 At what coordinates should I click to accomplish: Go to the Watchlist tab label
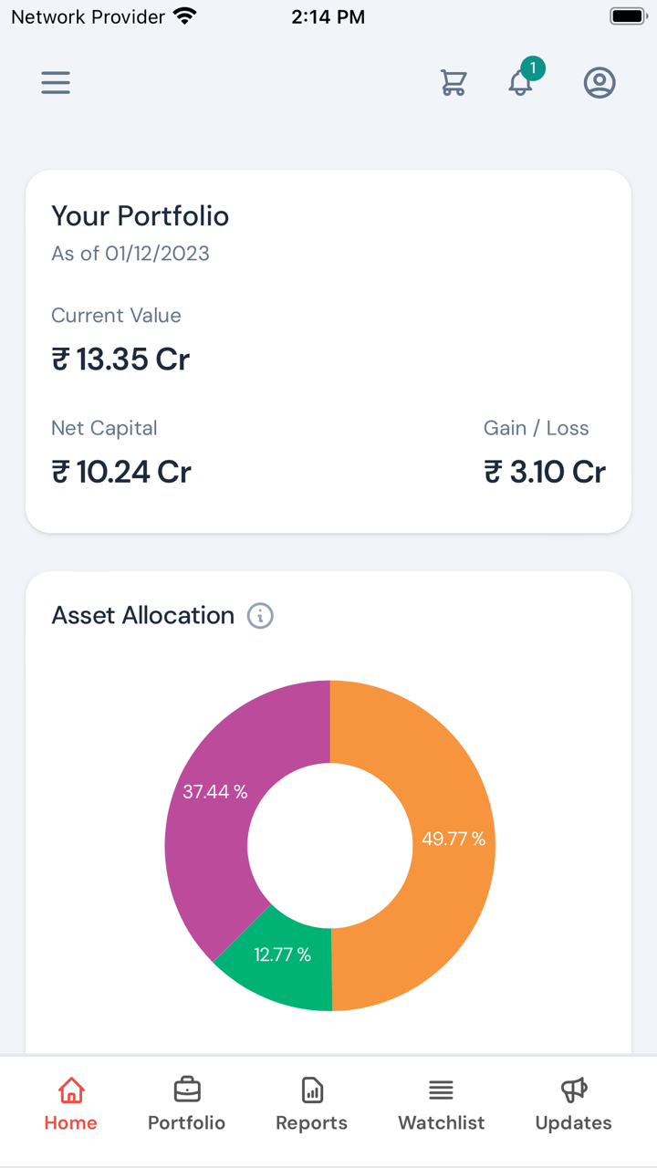[442, 1123]
